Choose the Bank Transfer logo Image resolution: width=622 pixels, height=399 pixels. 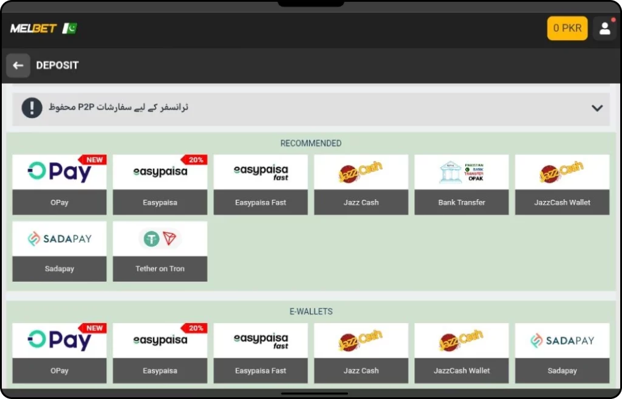tap(462, 172)
